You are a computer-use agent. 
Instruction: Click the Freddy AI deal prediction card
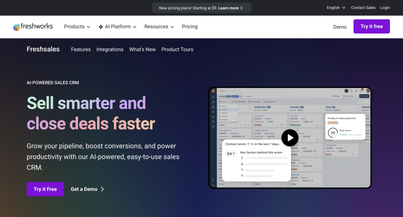coord(345,127)
